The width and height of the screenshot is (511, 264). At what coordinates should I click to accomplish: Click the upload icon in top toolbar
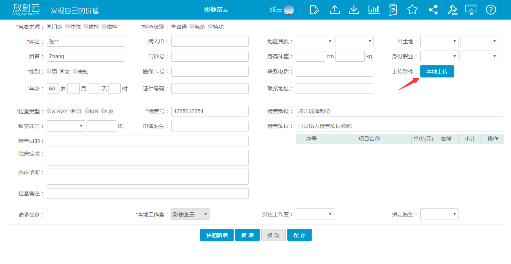pos(334,10)
